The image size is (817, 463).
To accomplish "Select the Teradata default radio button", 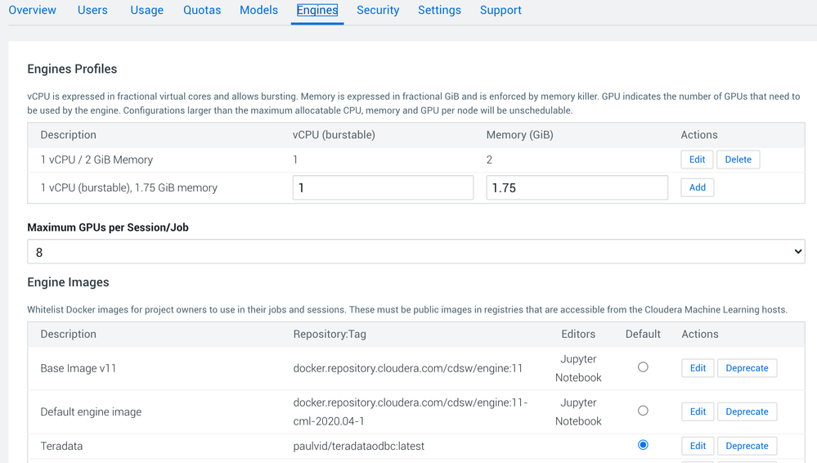I will pos(643,445).
